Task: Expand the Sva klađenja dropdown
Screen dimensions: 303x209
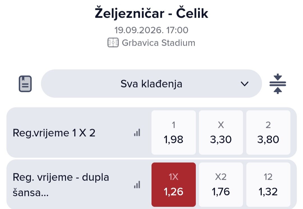Action: 151,84
